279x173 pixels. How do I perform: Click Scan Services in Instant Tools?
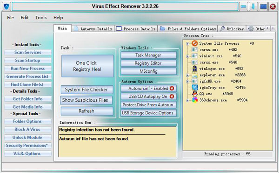[x=28, y=52]
